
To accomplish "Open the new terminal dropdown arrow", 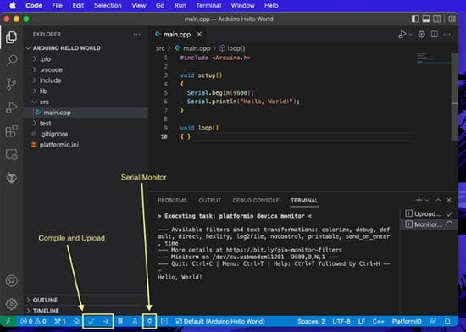I will pos(427,200).
